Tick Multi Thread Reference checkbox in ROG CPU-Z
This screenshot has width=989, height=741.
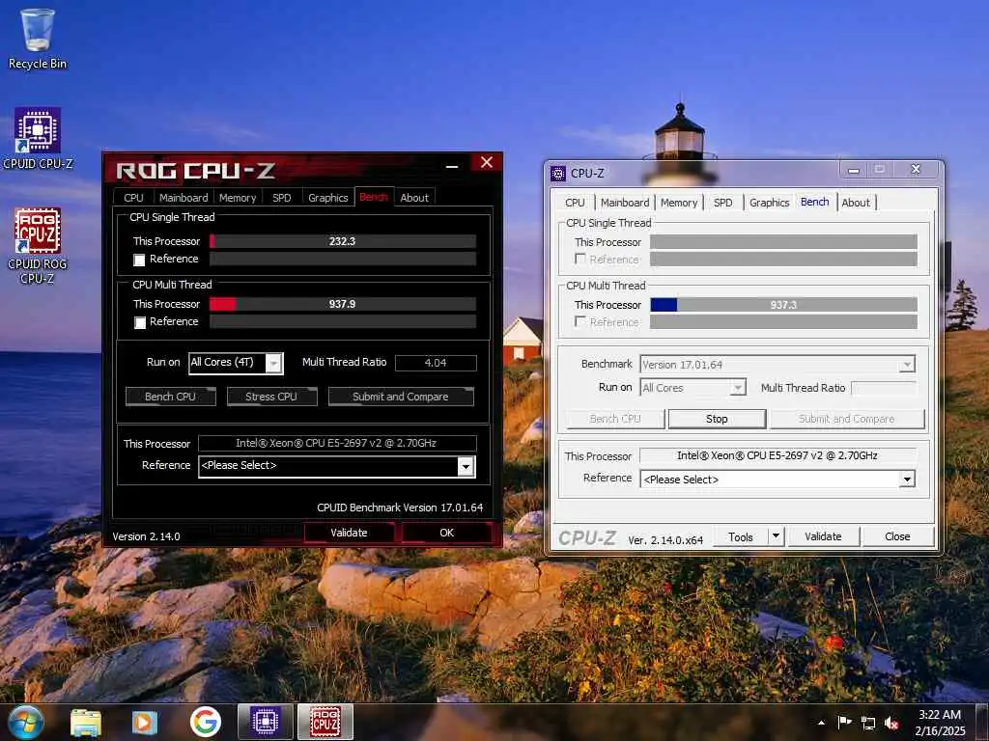tap(140, 322)
